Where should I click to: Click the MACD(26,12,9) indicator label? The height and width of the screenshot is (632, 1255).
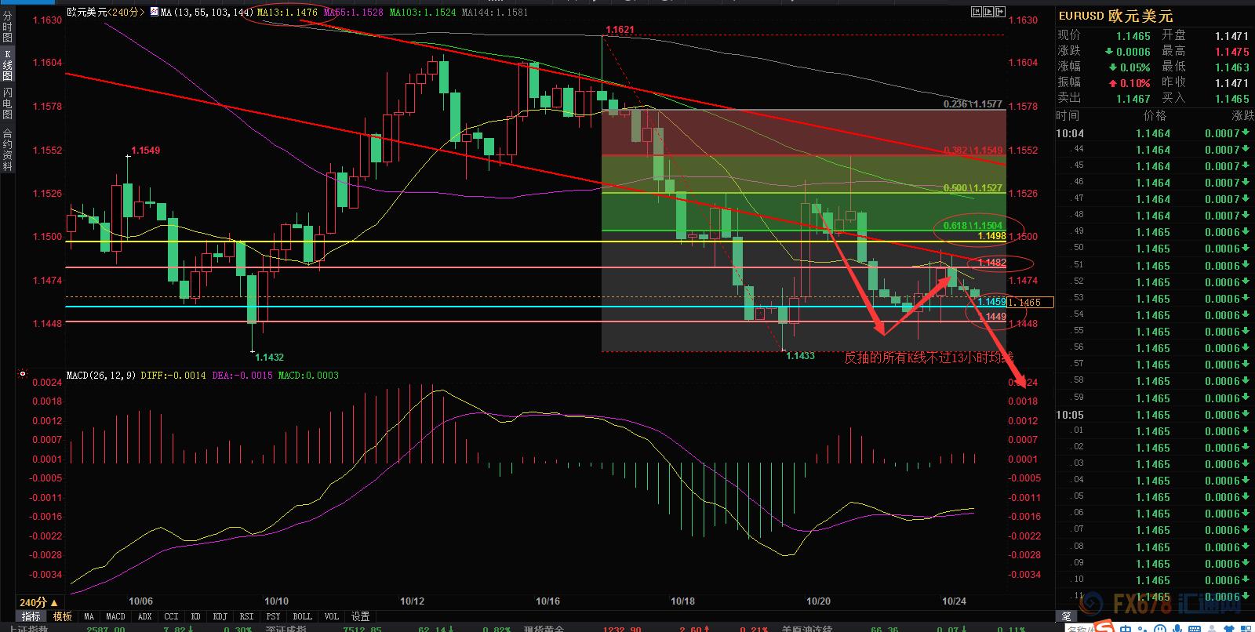[x=101, y=376]
